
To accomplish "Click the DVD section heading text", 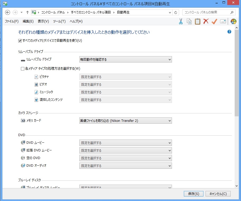I will pyautogui.click(x=22, y=135).
